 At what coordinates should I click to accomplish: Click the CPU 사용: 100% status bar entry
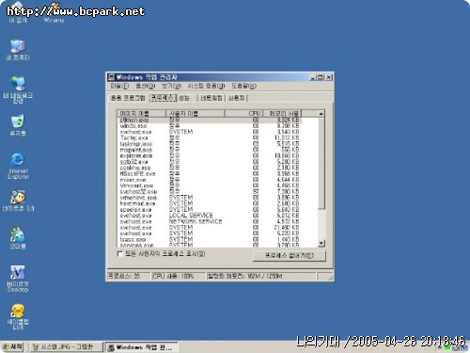click(x=178, y=276)
